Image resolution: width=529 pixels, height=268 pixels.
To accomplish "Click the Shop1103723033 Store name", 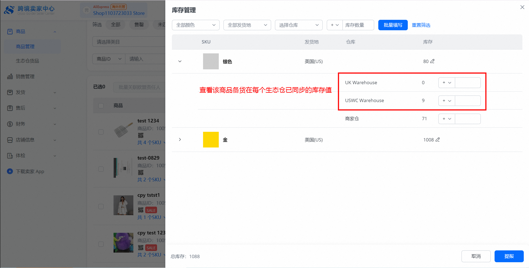I will point(119,13).
